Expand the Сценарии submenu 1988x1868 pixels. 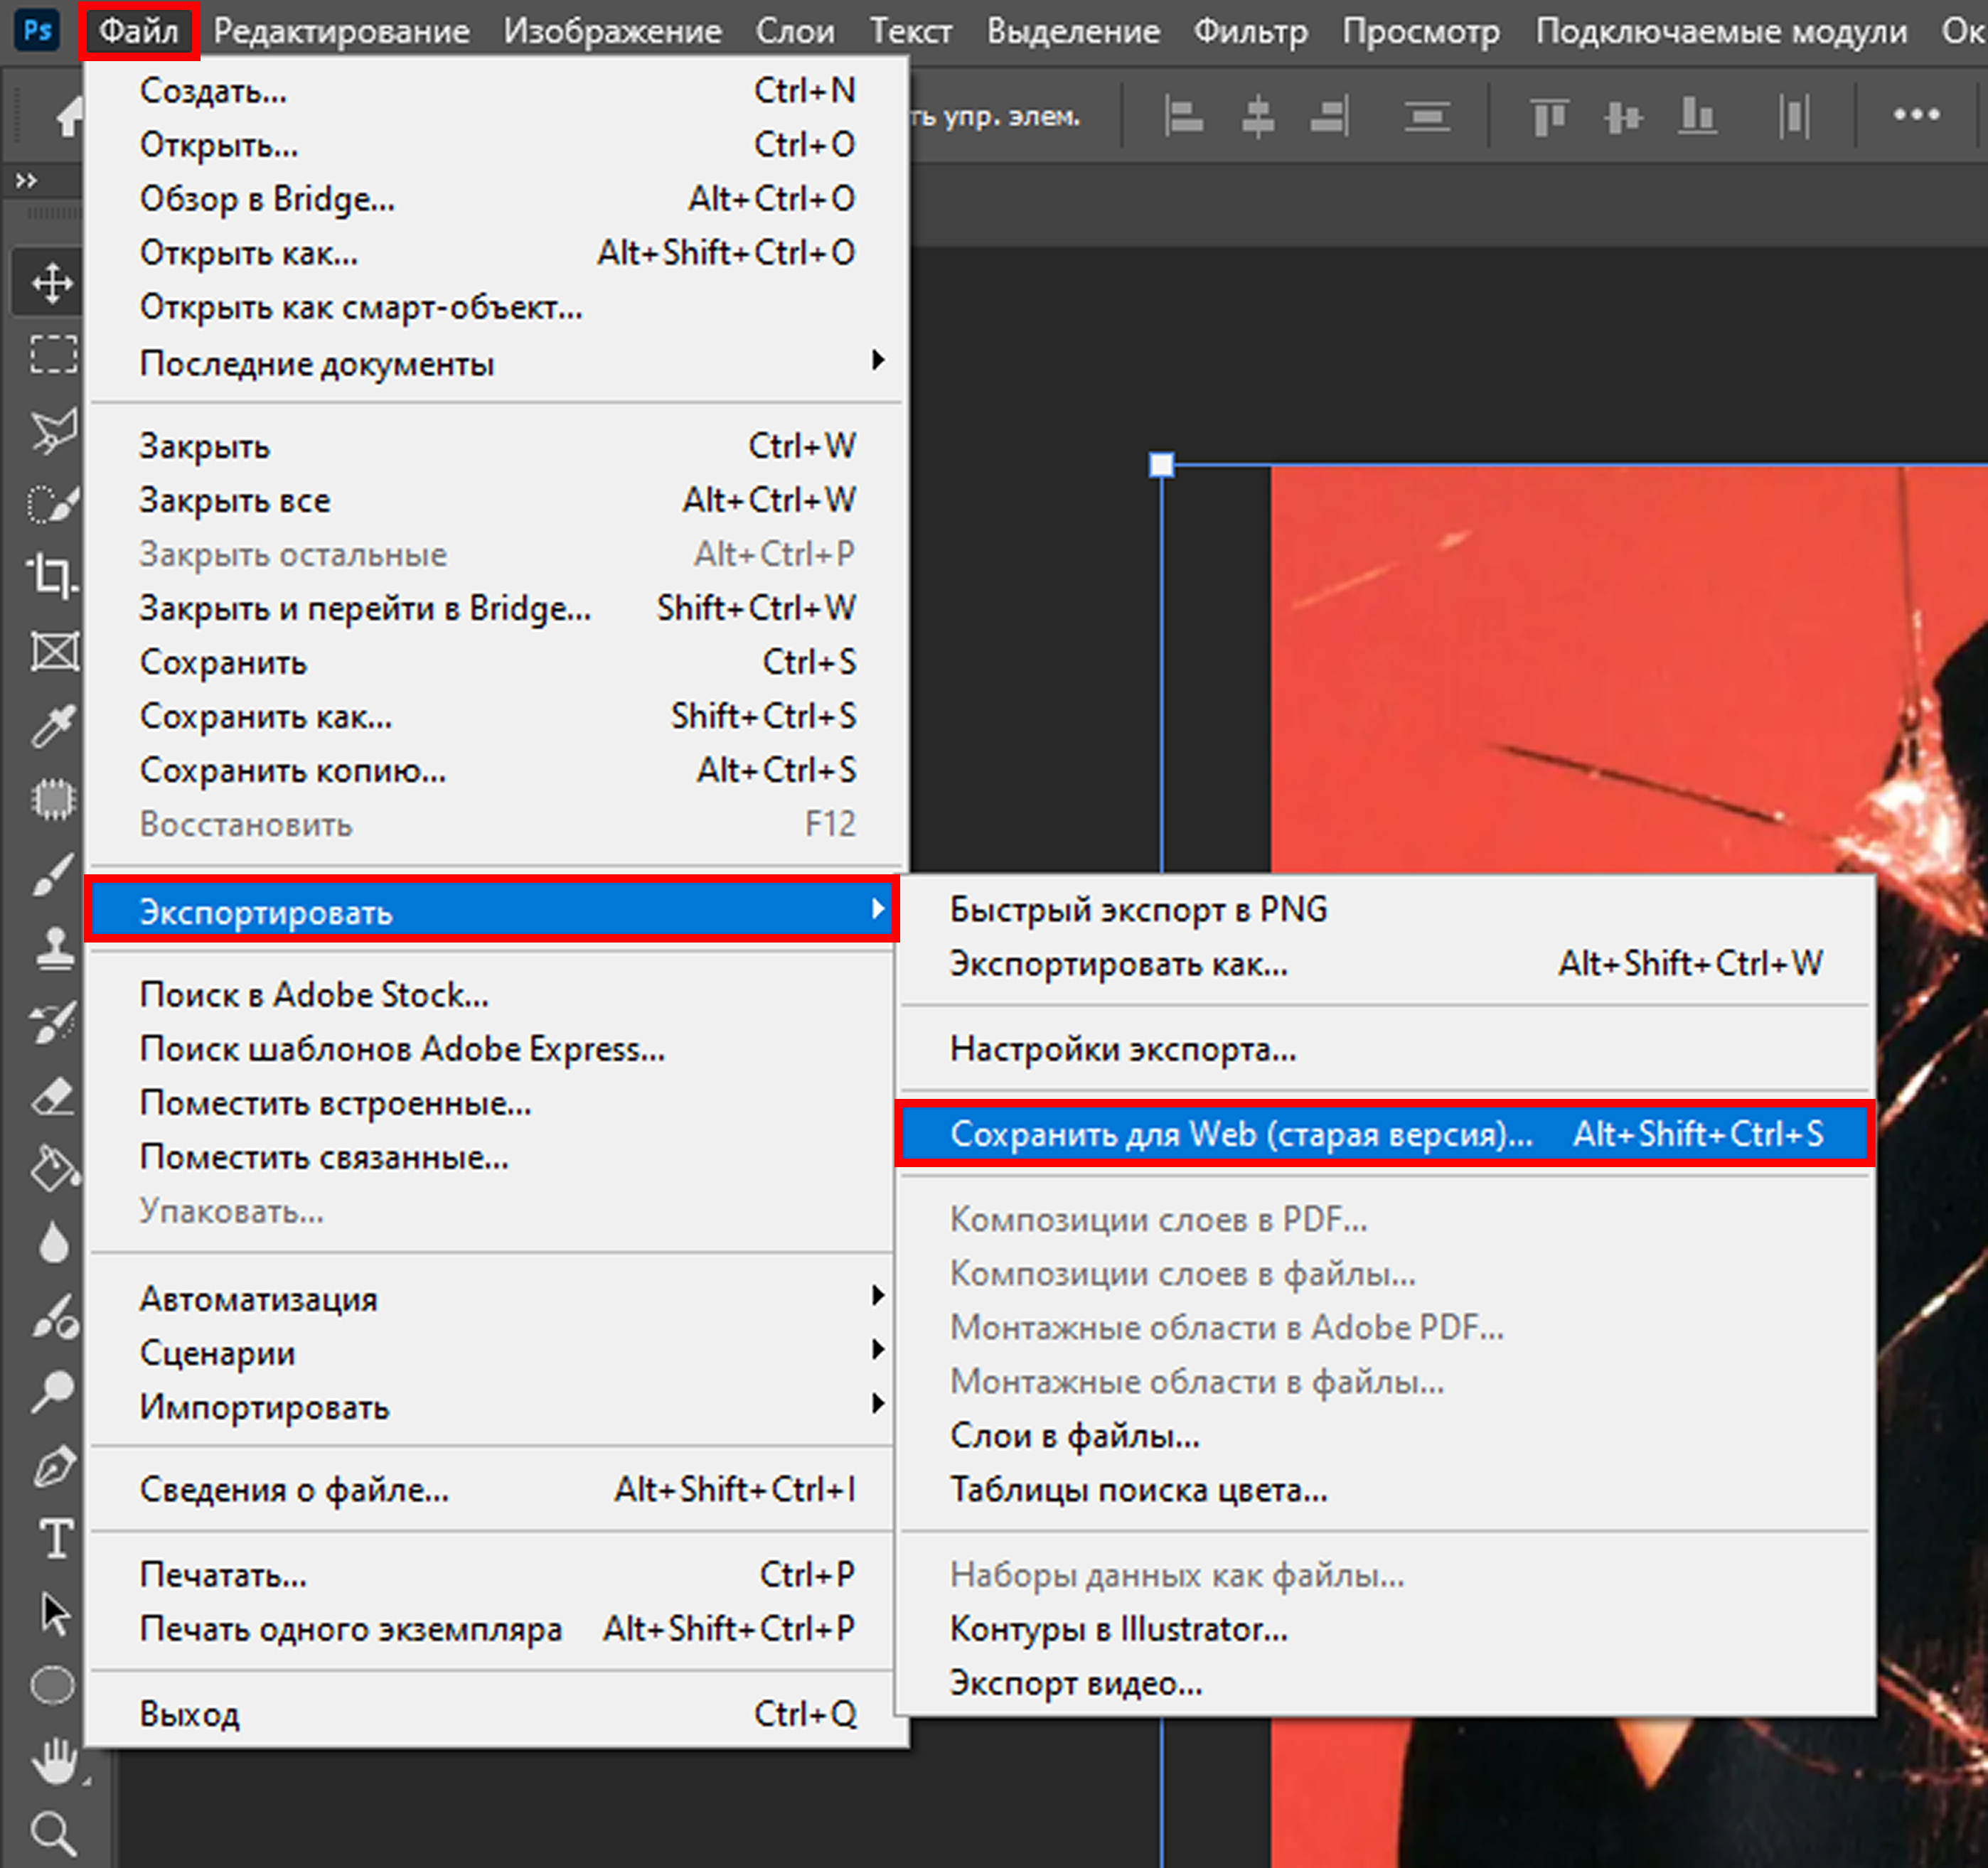pos(491,1352)
